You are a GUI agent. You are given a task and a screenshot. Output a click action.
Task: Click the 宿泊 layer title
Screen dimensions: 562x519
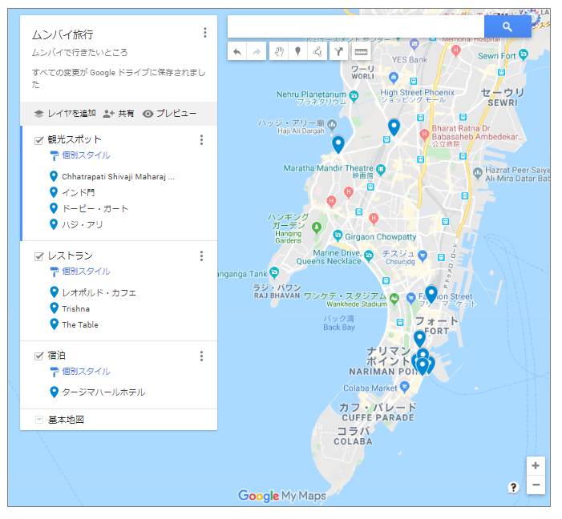coord(56,356)
